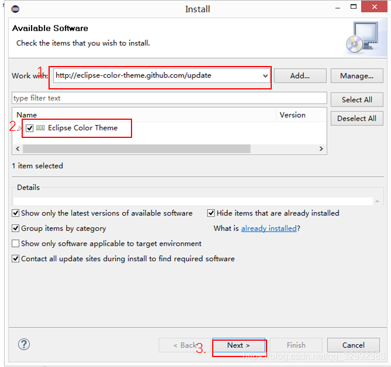Viewport: 391px width, 367px height.
Task: Click the install wizard CD monitor graphic
Action: point(362,37)
